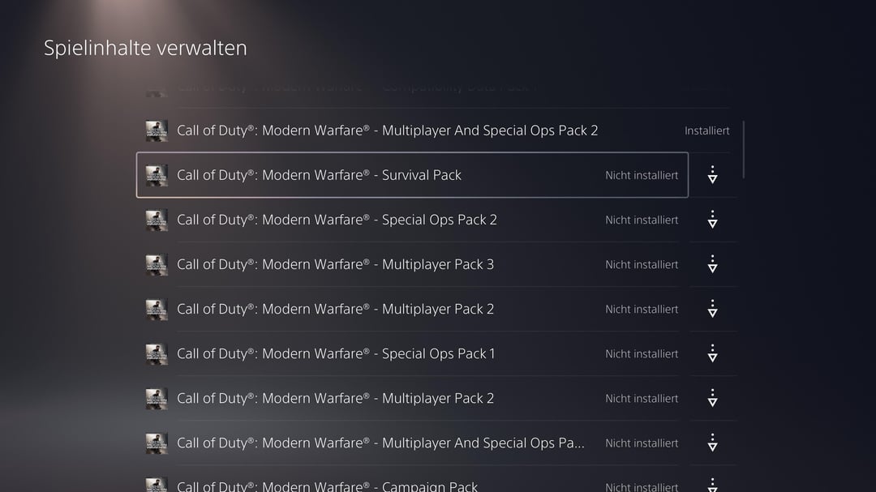Start download of Special Ops Pack 1
This screenshot has height=492, width=876.
click(712, 353)
